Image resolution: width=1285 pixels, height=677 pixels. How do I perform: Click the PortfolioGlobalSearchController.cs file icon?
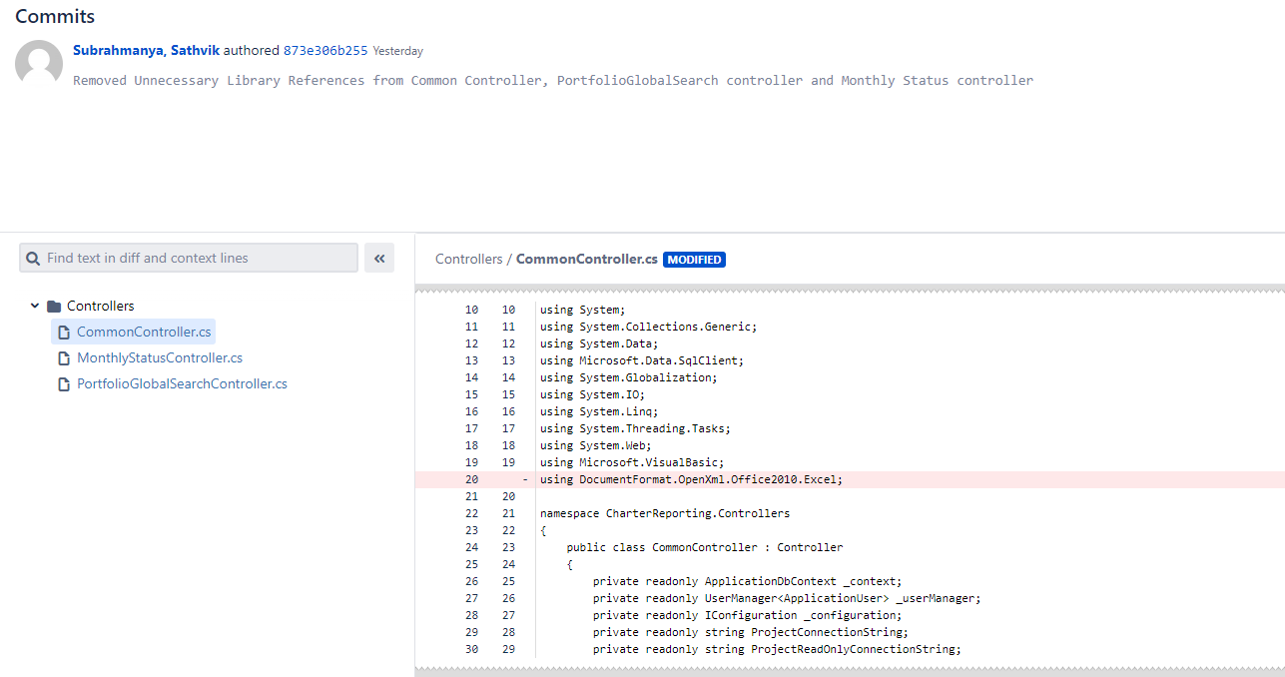[63, 383]
